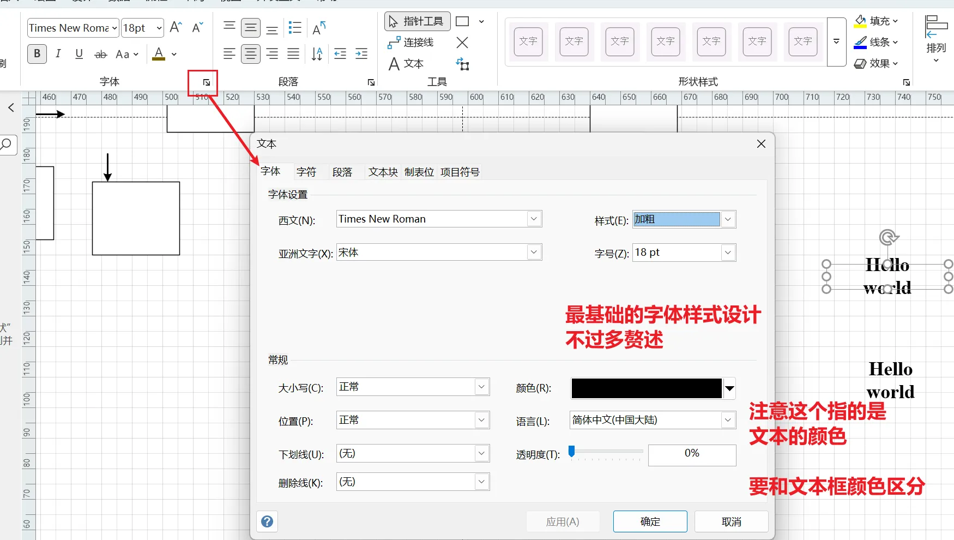Click the search magnifier on left pane

coord(7,145)
